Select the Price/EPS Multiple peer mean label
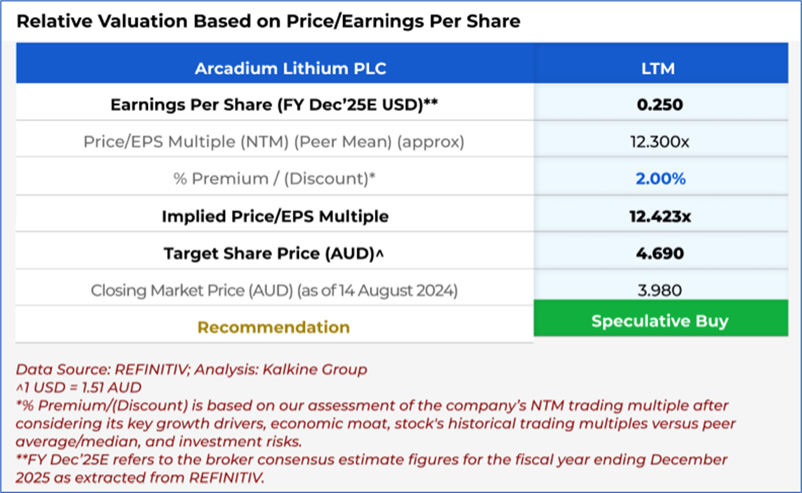Image resolution: width=802 pixels, height=493 pixels. [x=274, y=141]
